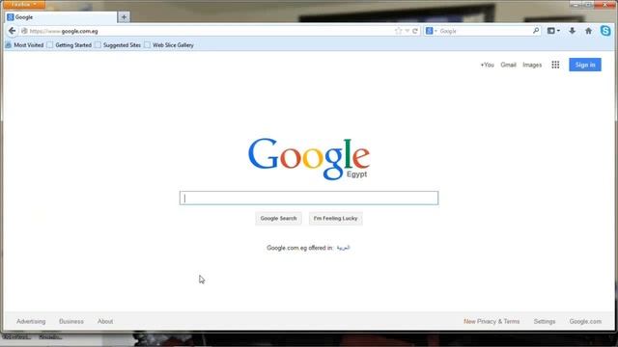Open the bookmarks menu toolbar button
The width and height of the screenshot is (618, 347).
(553, 31)
